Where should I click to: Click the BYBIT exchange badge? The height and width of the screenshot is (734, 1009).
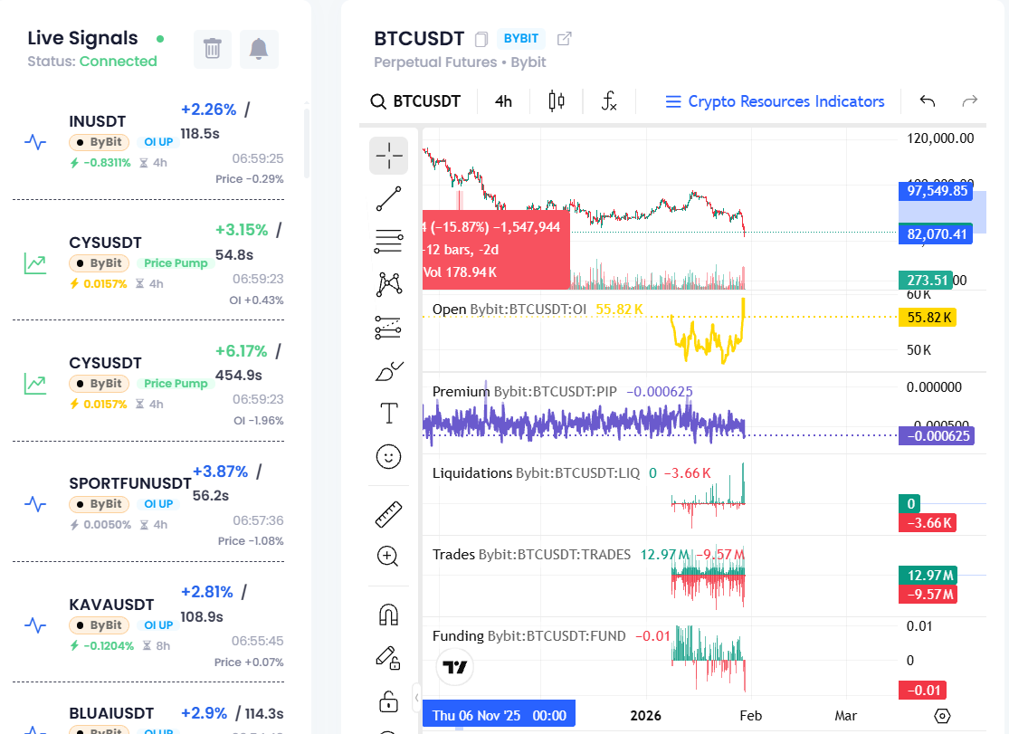tap(520, 39)
